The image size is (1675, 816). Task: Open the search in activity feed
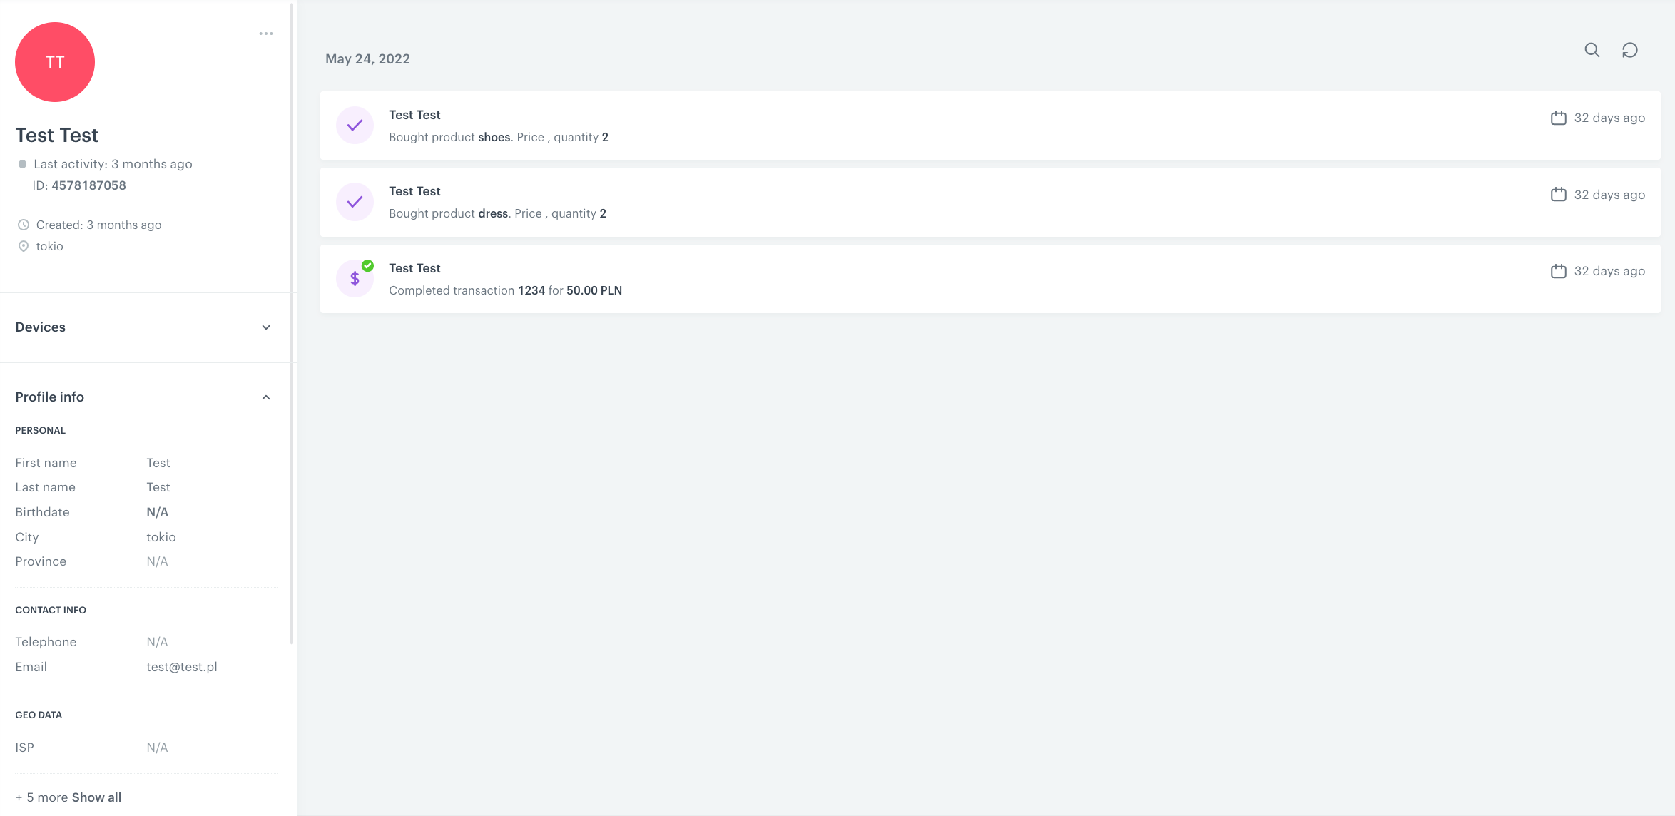click(x=1592, y=51)
